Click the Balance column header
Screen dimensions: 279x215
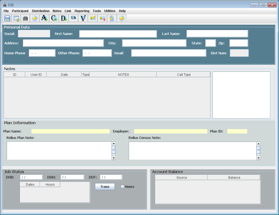click(234, 177)
